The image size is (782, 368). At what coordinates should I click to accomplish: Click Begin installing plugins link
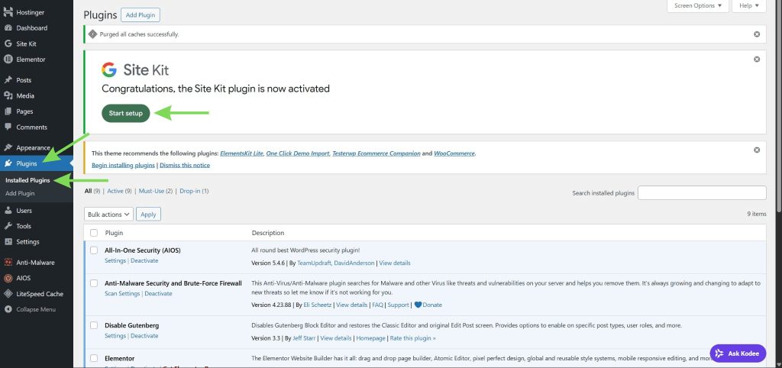(x=123, y=165)
